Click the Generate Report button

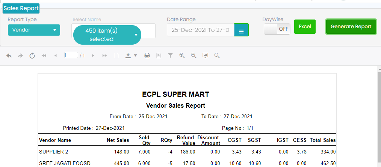pyautogui.click(x=351, y=27)
